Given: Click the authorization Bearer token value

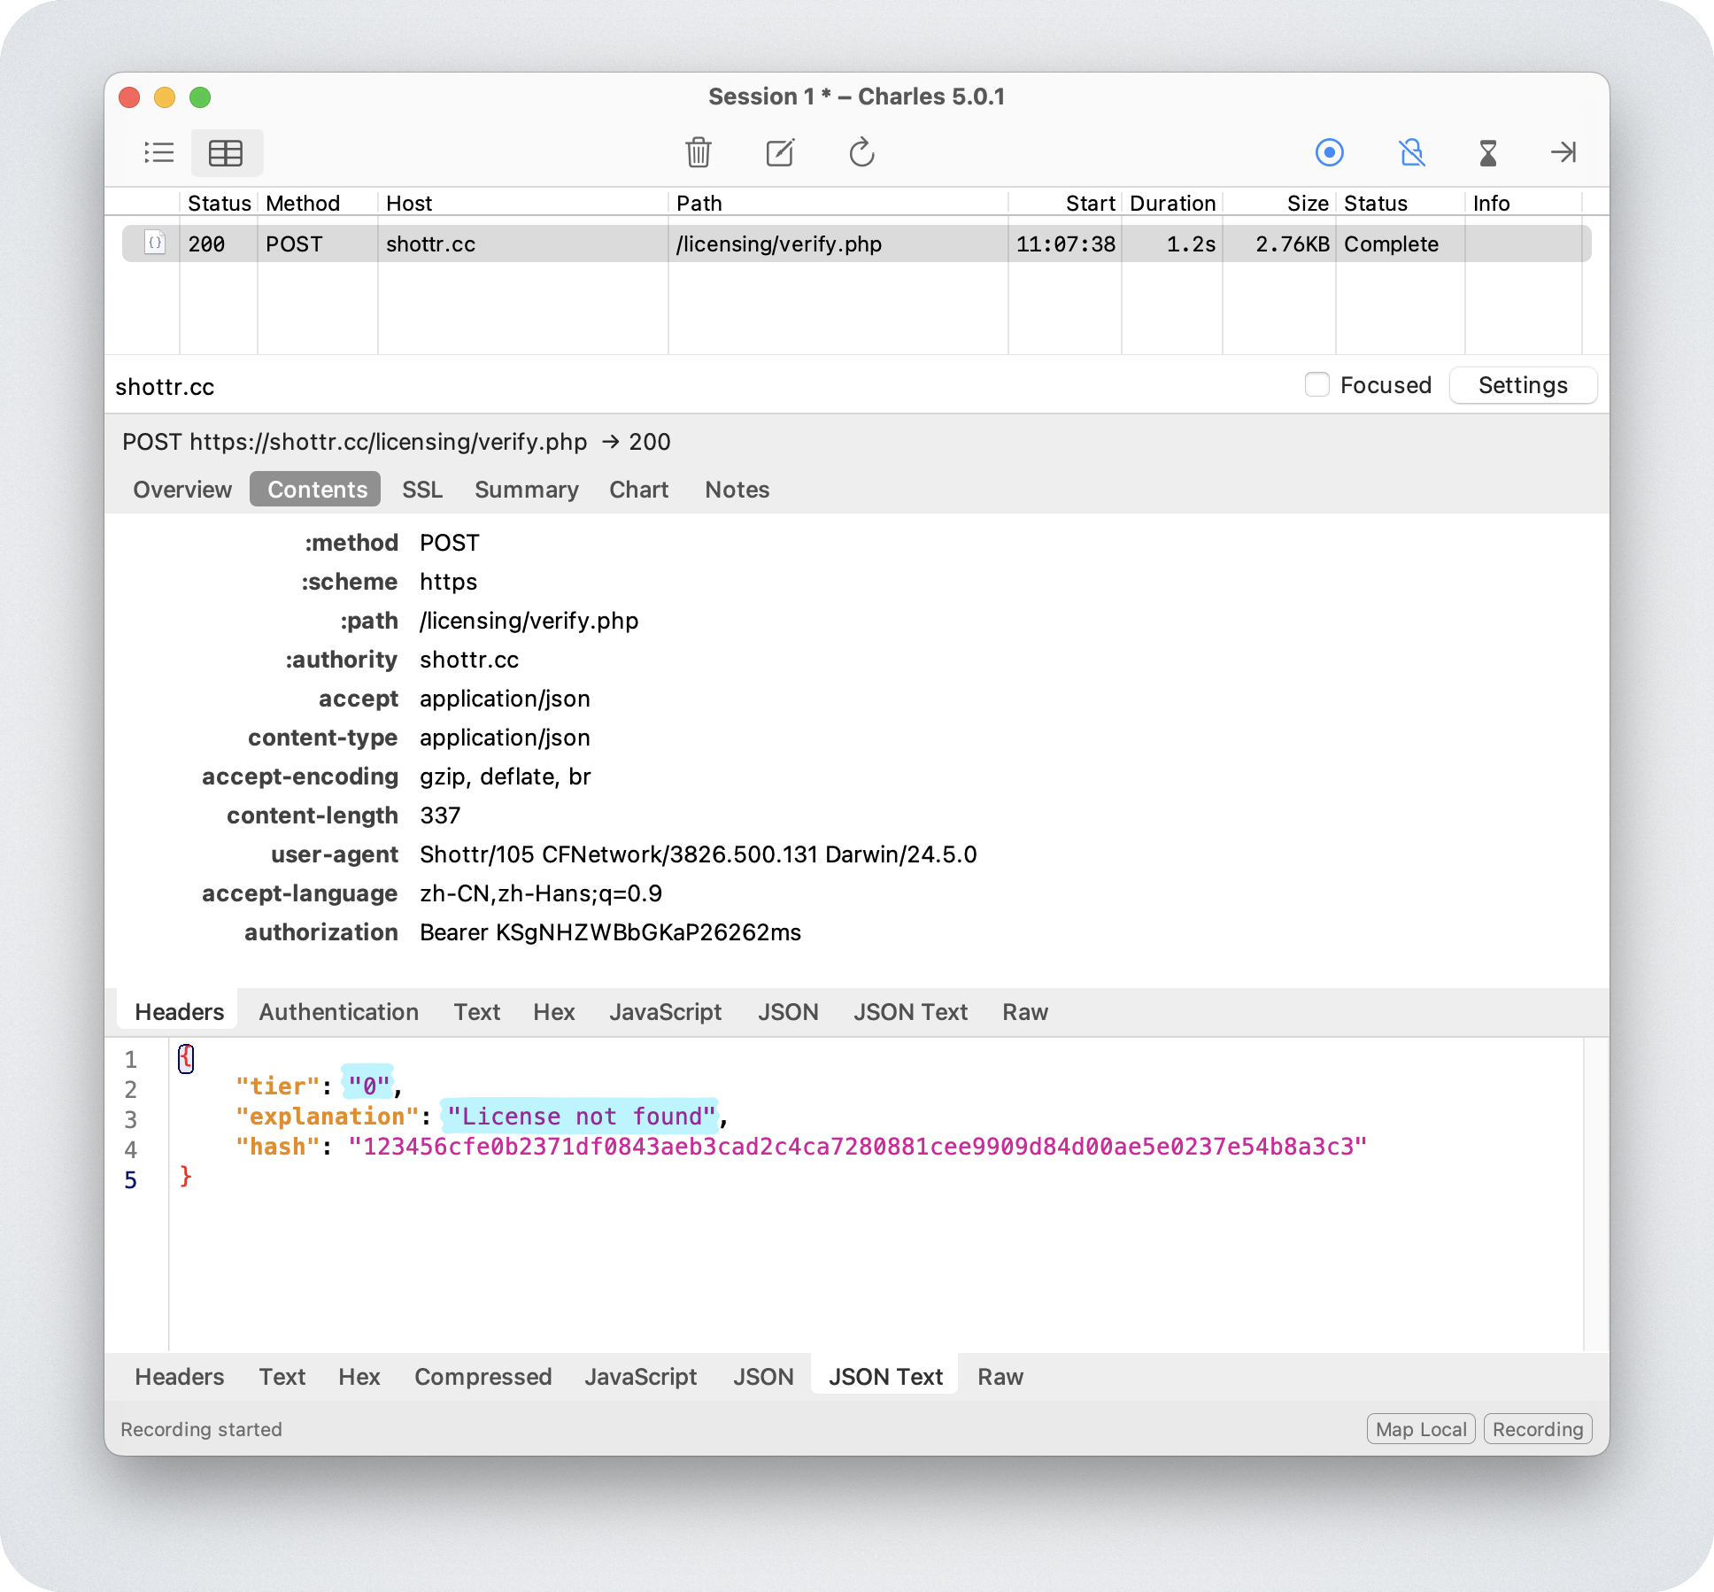Looking at the screenshot, I should point(610,932).
